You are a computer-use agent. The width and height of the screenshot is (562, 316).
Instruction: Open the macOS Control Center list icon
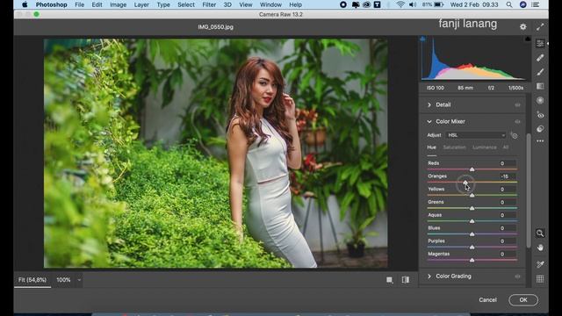click(536, 4)
